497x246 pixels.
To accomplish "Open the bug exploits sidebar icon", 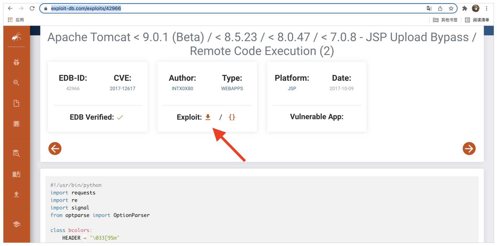I will 16,62.
